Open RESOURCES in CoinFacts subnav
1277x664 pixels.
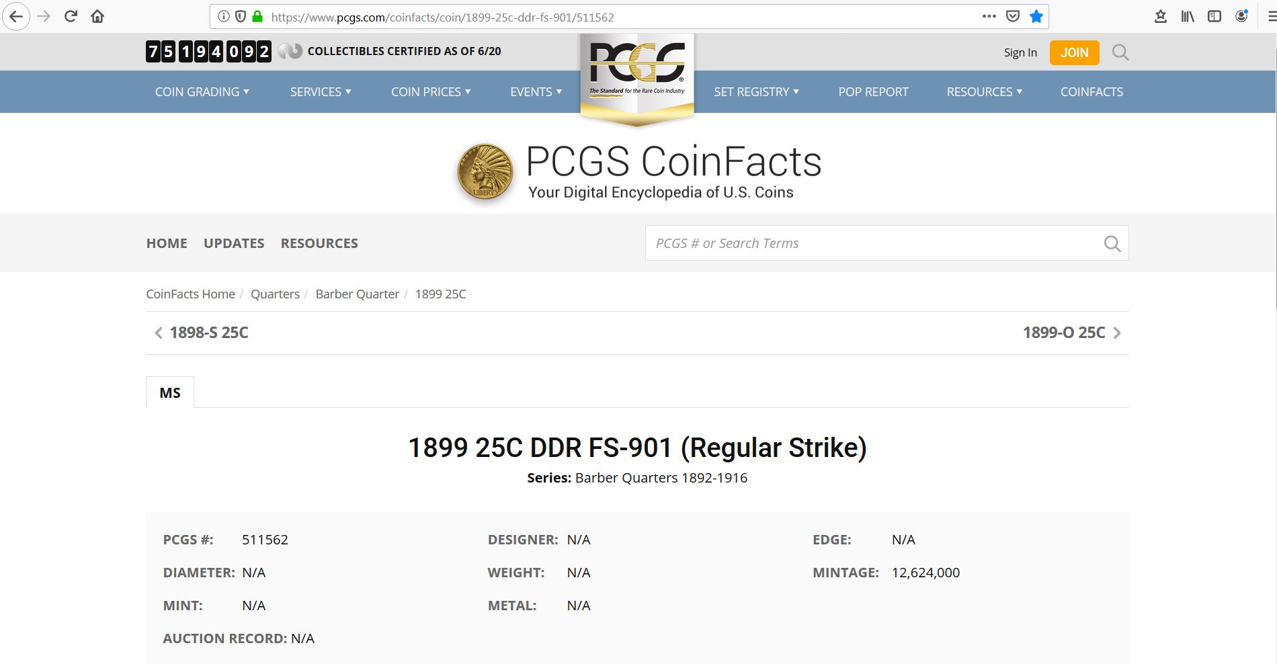point(319,243)
